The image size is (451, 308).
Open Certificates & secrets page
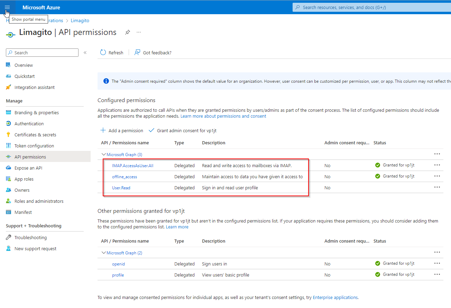click(x=35, y=135)
